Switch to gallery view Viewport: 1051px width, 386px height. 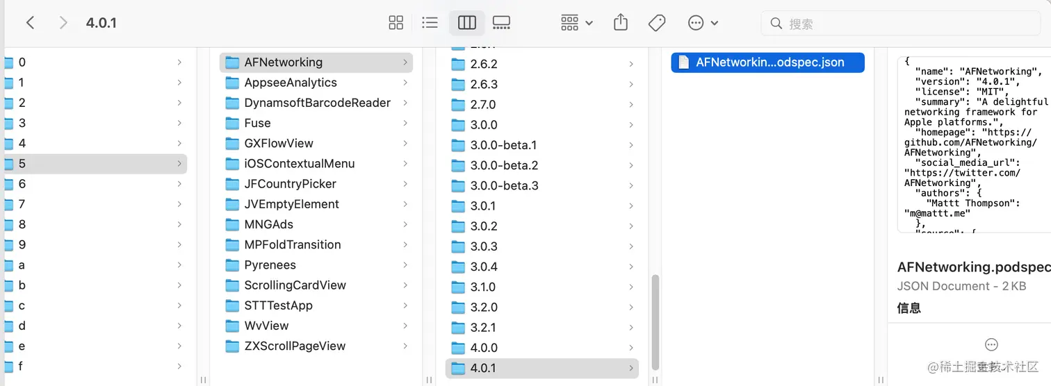pos(501,23)
